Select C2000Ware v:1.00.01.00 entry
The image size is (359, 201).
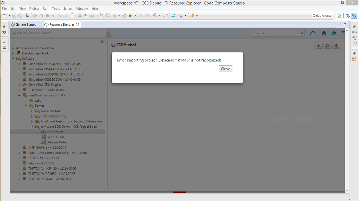tap(46, 90)
